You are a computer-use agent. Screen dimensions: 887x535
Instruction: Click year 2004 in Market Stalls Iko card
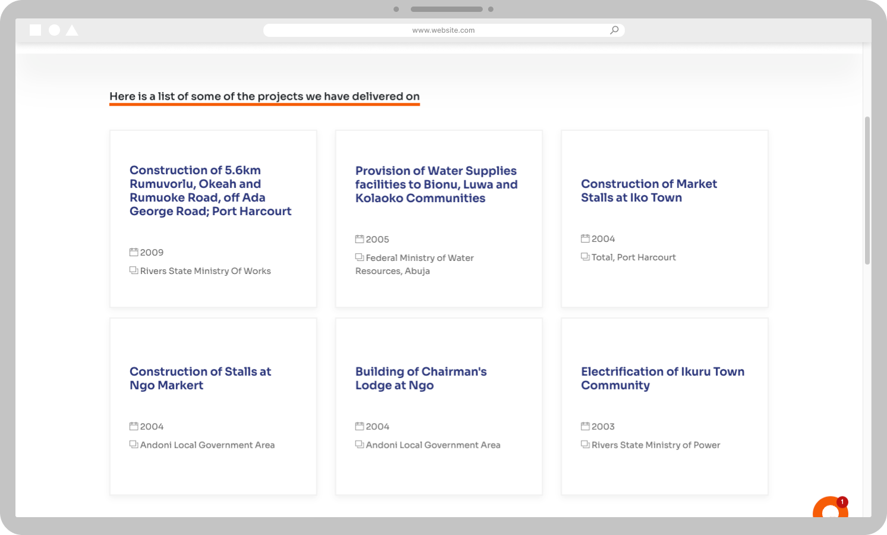coord(603,239)
